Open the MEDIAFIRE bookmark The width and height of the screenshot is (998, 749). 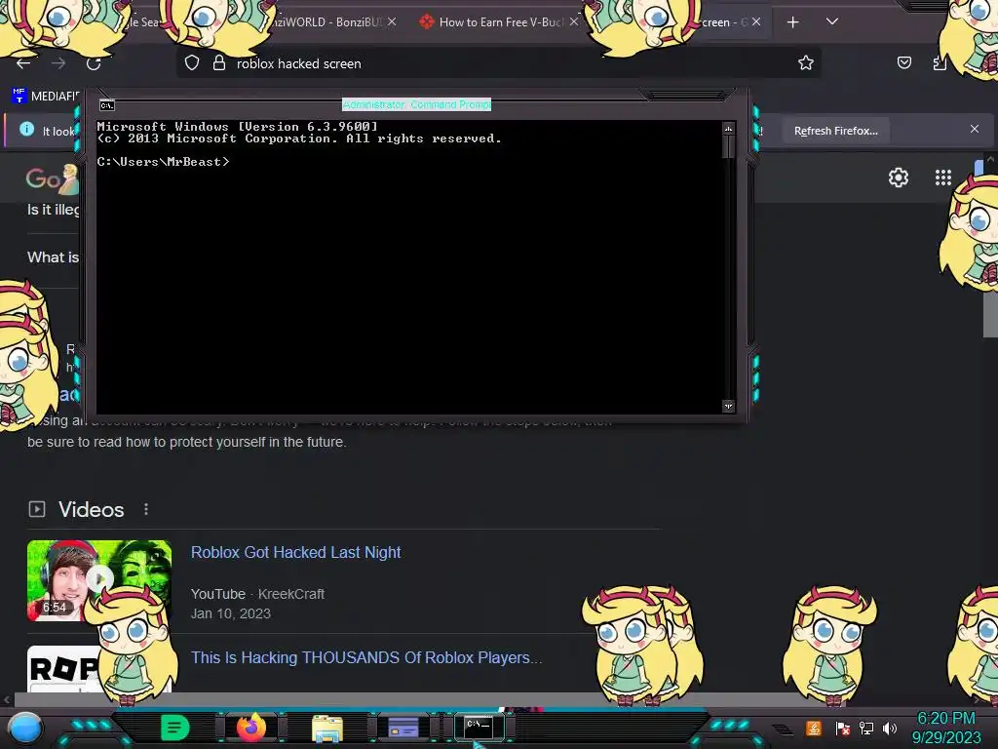[45, 96]
